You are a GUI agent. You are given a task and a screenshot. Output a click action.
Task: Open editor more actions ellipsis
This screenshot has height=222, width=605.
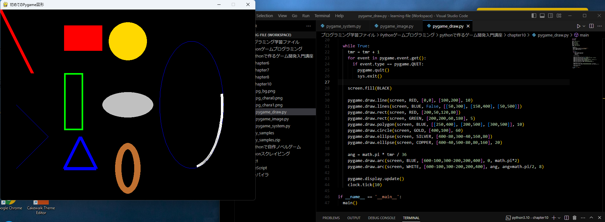point(599,26)
